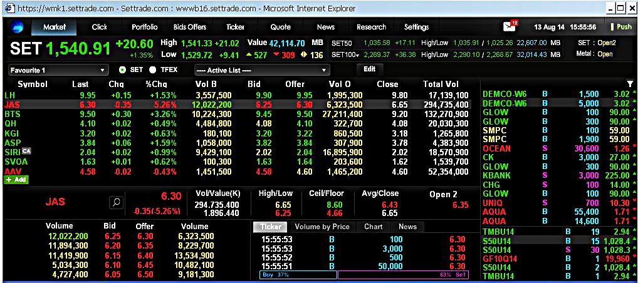This screenshot has width=638, height=283.
Task: Open the Click menu
Action: click(x=99, y=28)
